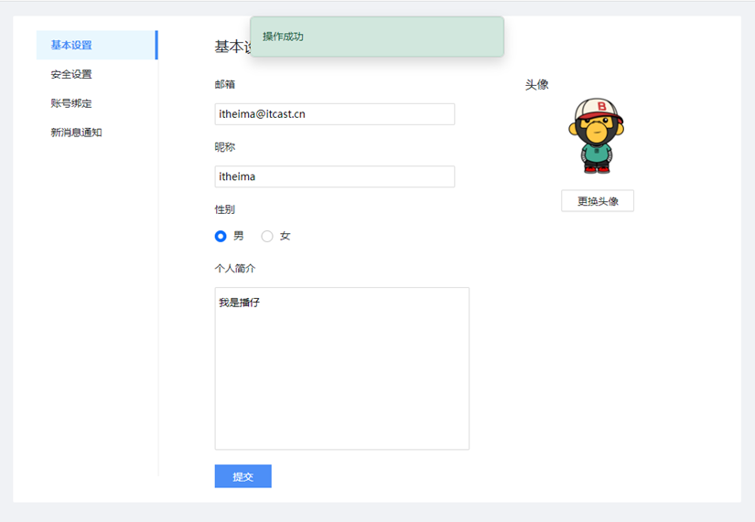
Task: Select the 女 radio button
Action: [x=267, y=236]
